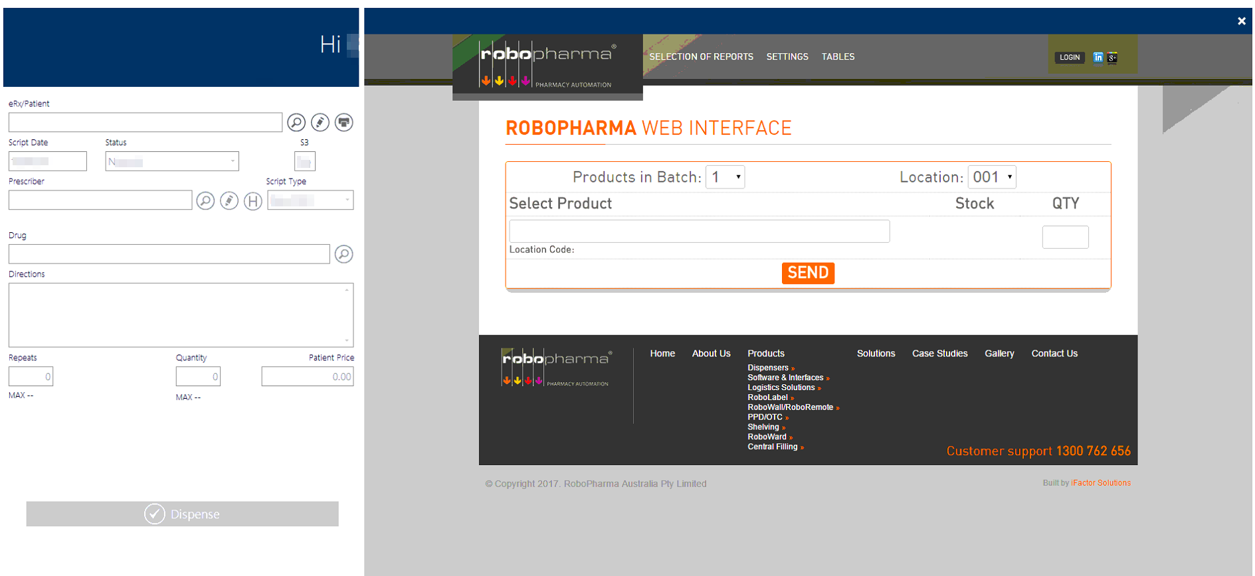Click the eRx/Patient edit pencil icon
Viewport: 1255px width, 576px height.
tap(320, 122)
